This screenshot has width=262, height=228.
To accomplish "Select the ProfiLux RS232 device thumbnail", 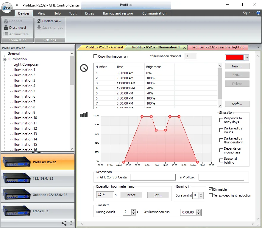I will click(x=17, y=162).
